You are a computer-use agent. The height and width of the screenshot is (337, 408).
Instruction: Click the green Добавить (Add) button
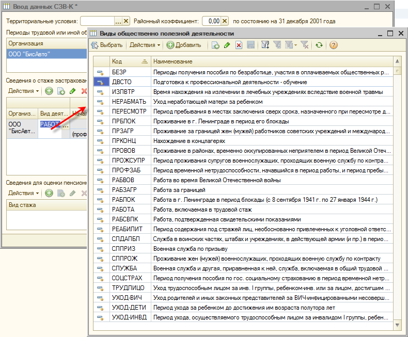pos(184,45)
